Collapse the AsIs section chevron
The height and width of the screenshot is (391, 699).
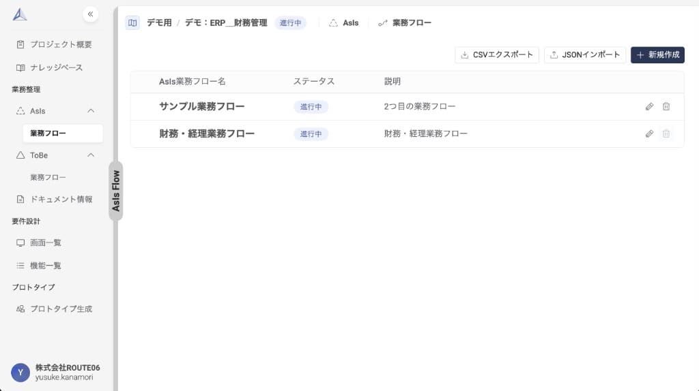point(91,111)
